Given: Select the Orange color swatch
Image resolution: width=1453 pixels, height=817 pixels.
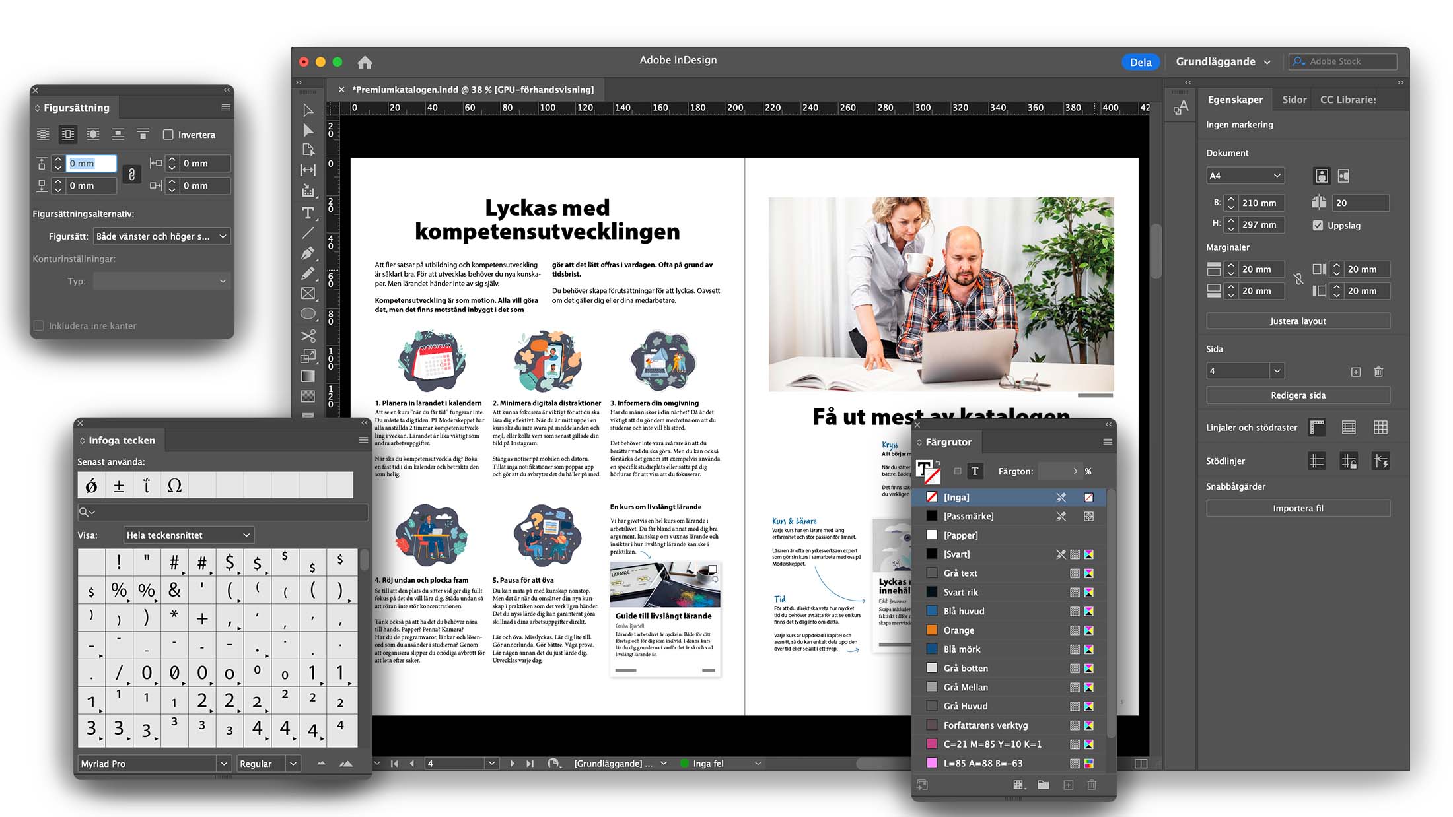Looking at the screenshot, I should tap(958, 630).
